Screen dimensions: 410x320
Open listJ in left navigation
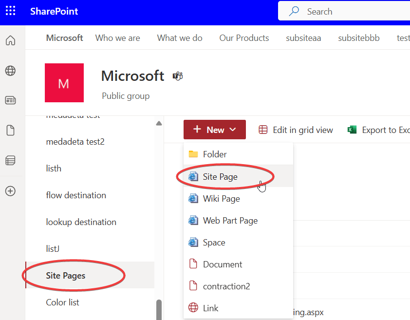[53, 248]
